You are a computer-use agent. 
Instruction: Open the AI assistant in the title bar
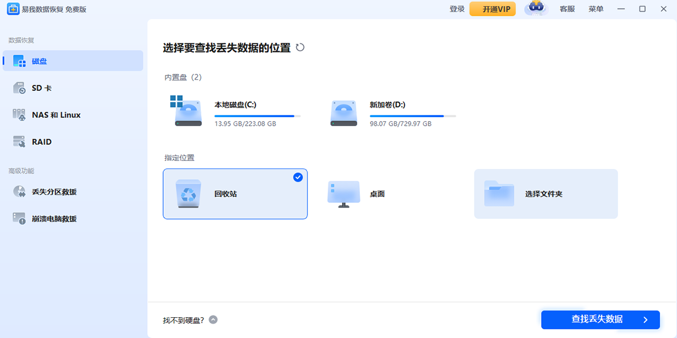pyautogui.click(x=535, y=9)
